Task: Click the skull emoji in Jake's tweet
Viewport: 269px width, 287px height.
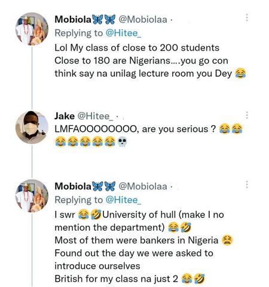Action: [122, 141]
